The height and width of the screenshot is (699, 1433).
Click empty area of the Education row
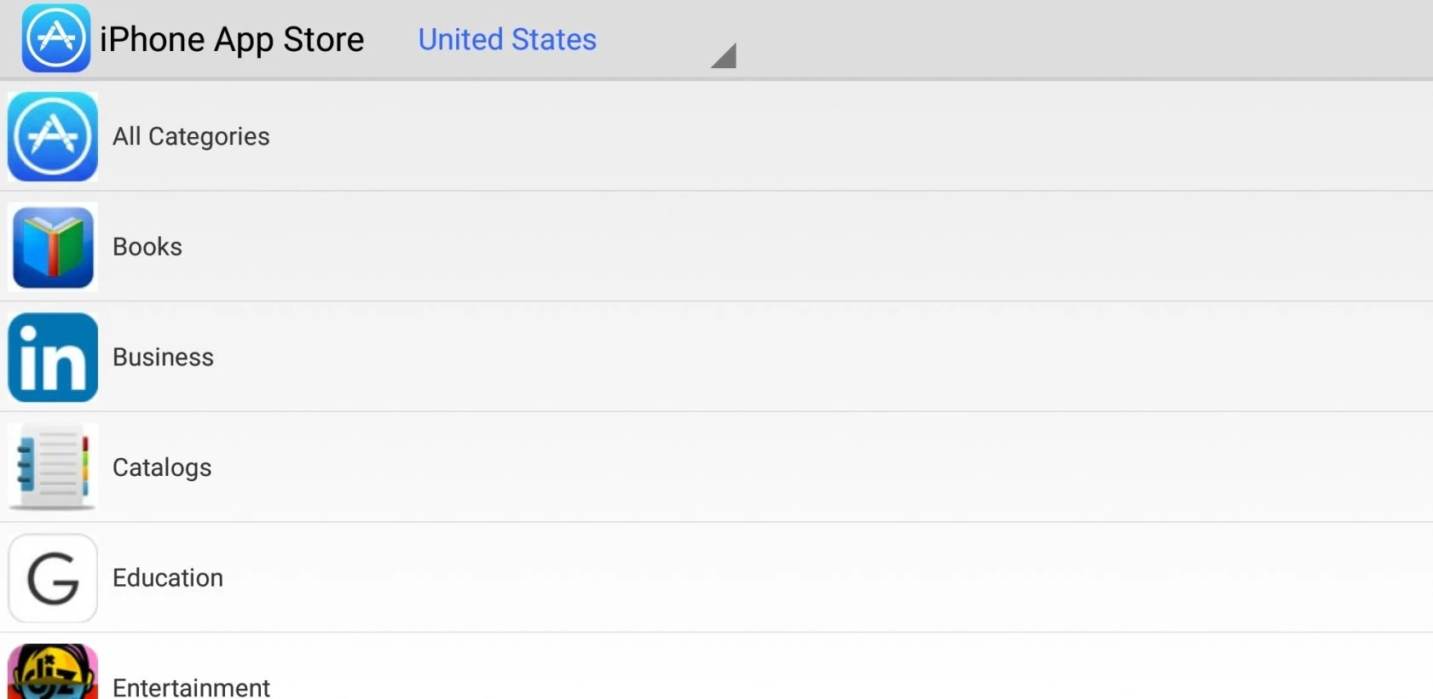point(767,578)
